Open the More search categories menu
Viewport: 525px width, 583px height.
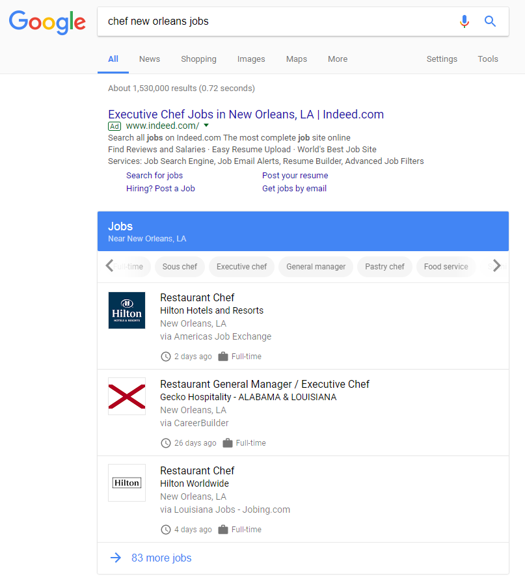[338, 59]
